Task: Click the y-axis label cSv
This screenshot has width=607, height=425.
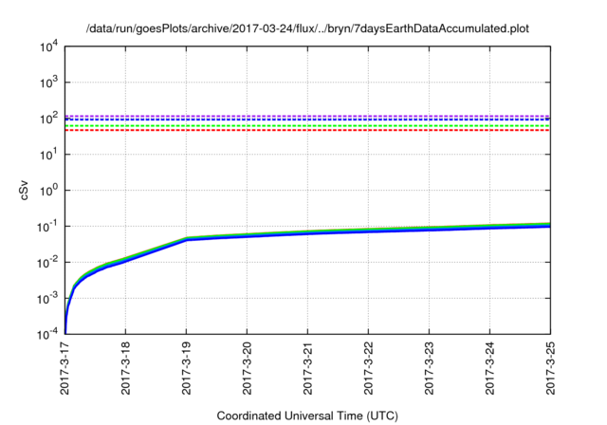Action: [24, 190]
